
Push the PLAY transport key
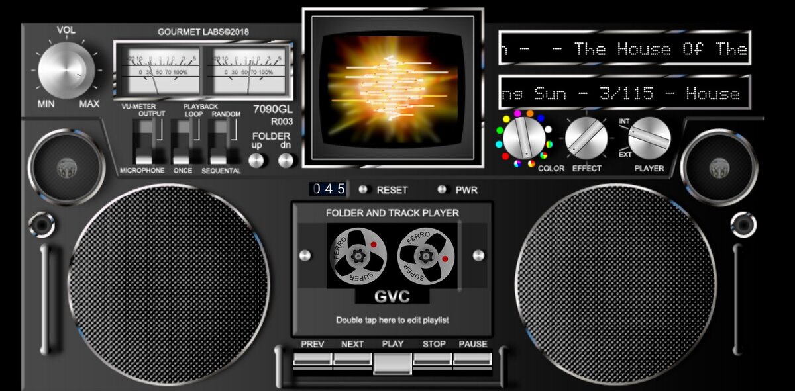[393, 363]
